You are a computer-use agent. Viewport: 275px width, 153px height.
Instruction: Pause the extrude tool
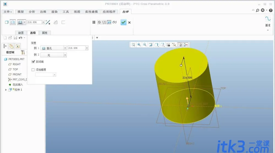(94, 22)
